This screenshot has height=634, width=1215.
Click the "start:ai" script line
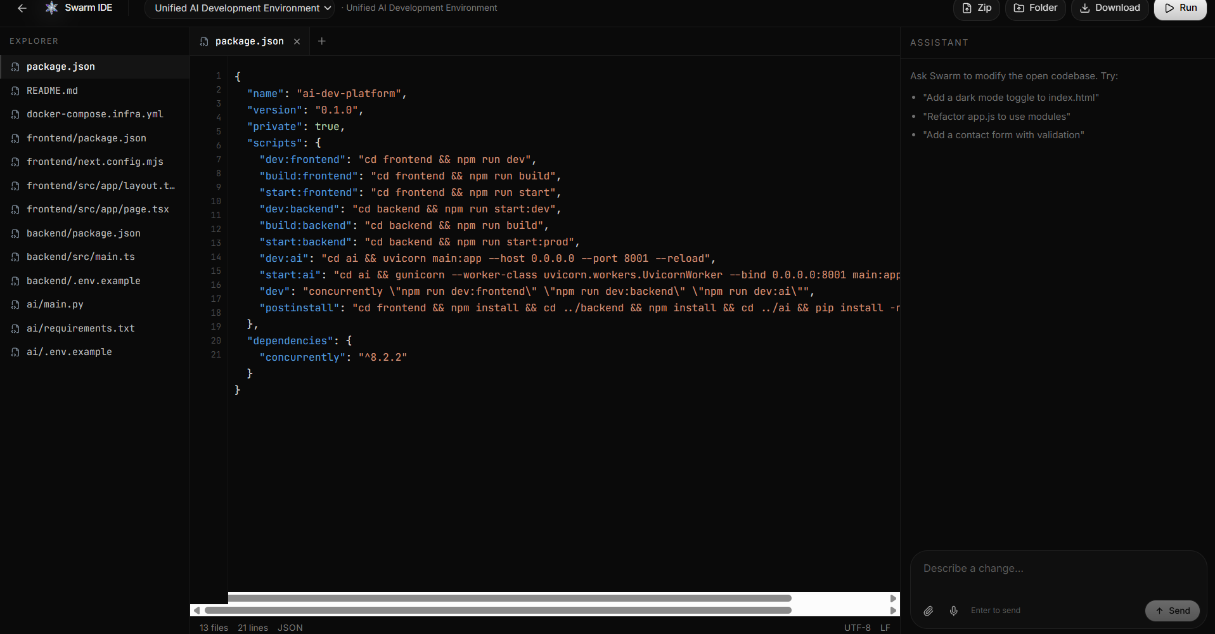(579, 275)
